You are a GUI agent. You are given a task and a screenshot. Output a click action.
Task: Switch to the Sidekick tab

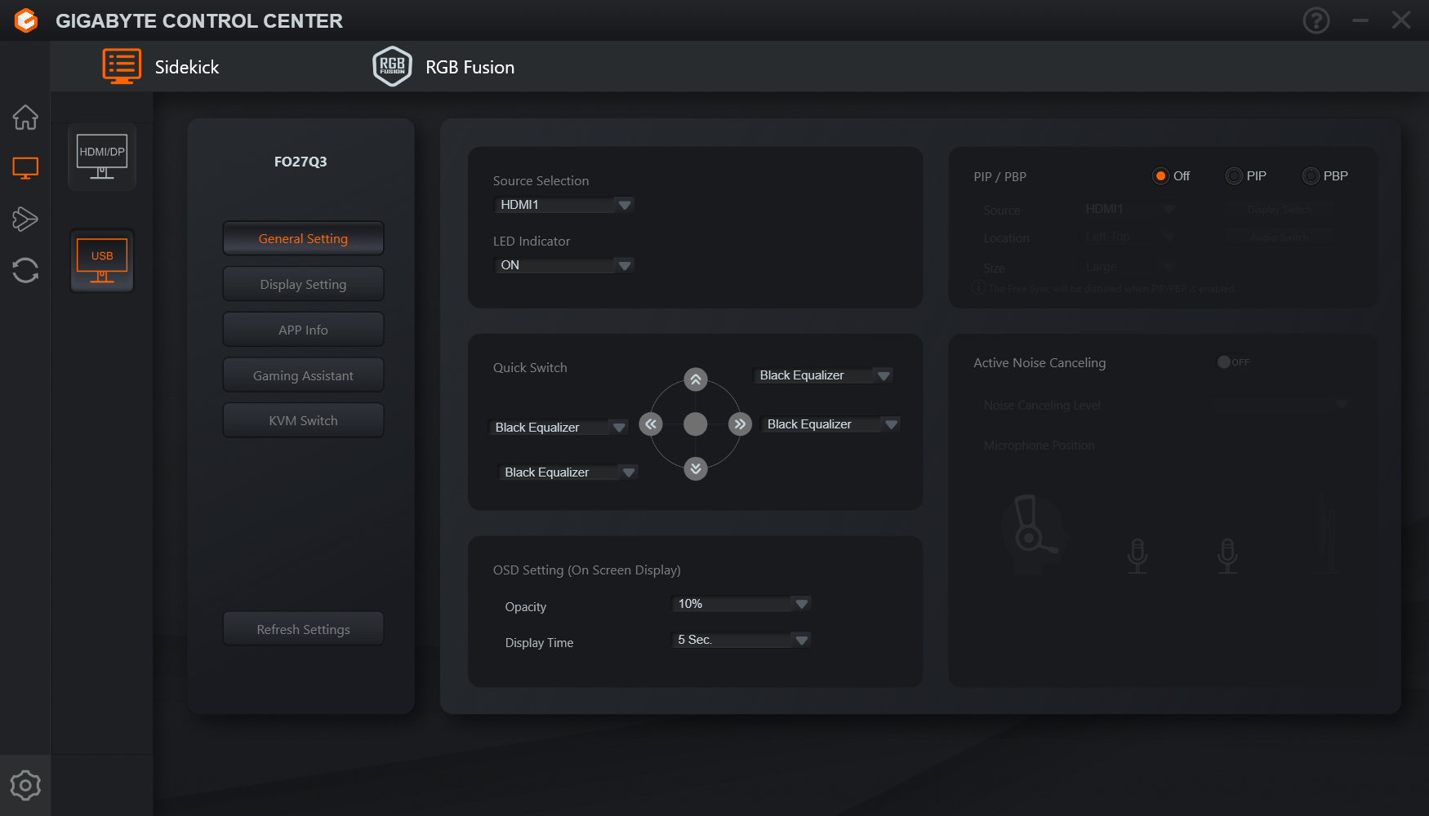(161, 67)
